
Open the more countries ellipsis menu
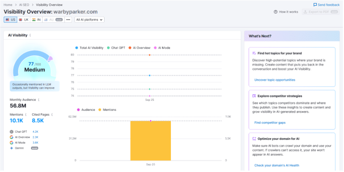point(68,20)
